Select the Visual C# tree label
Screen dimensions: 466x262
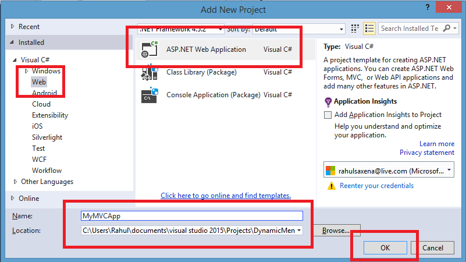pyautogui.click(x=35, y=60)
